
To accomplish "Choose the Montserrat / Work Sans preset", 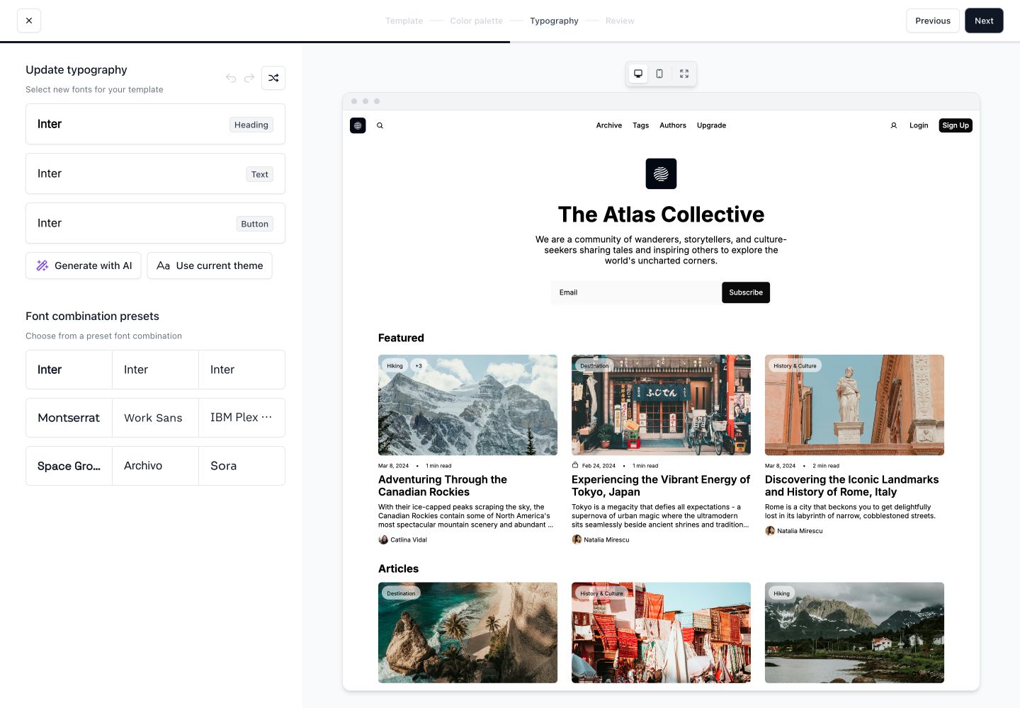I will click(x=155, y=418).
